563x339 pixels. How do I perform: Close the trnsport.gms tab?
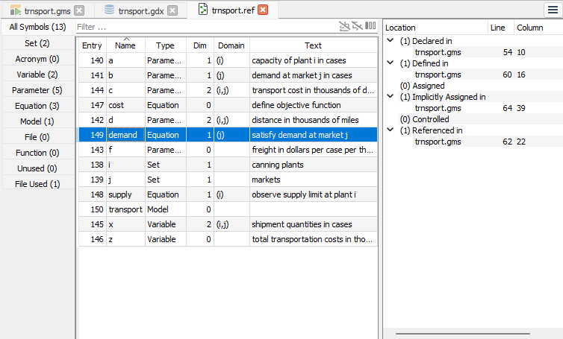click(x=79, y=10)
